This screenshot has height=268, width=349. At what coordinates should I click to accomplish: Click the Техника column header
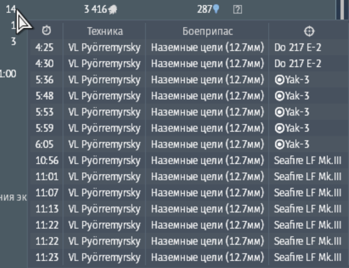pos(105,31)
